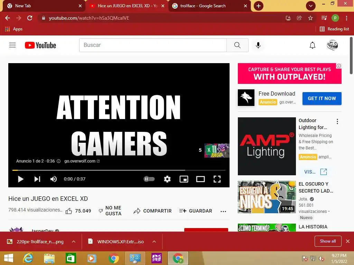Open the AMP Lighting ad thumbnail

tap(267, 146)
